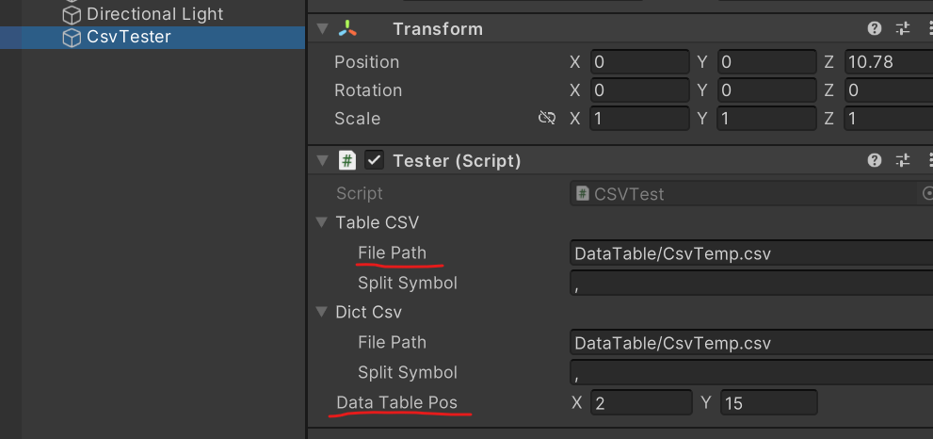Viewport: 933px width, 439px height.
Task: Click the Tester script hash icon
Action: [347, 161]
